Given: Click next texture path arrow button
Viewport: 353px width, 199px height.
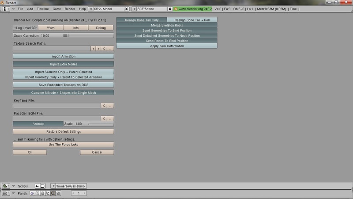Looking at the screenshot, I should click(98, 49).
